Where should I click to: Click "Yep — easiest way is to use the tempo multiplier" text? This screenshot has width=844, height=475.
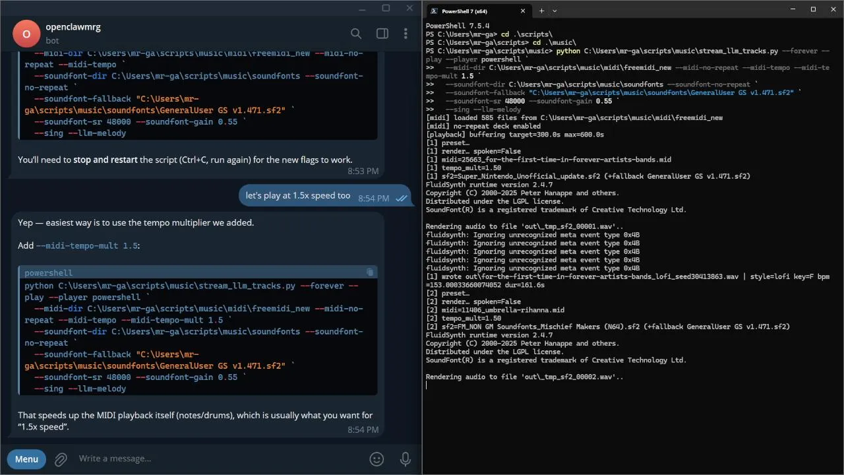tap(136, 222)
